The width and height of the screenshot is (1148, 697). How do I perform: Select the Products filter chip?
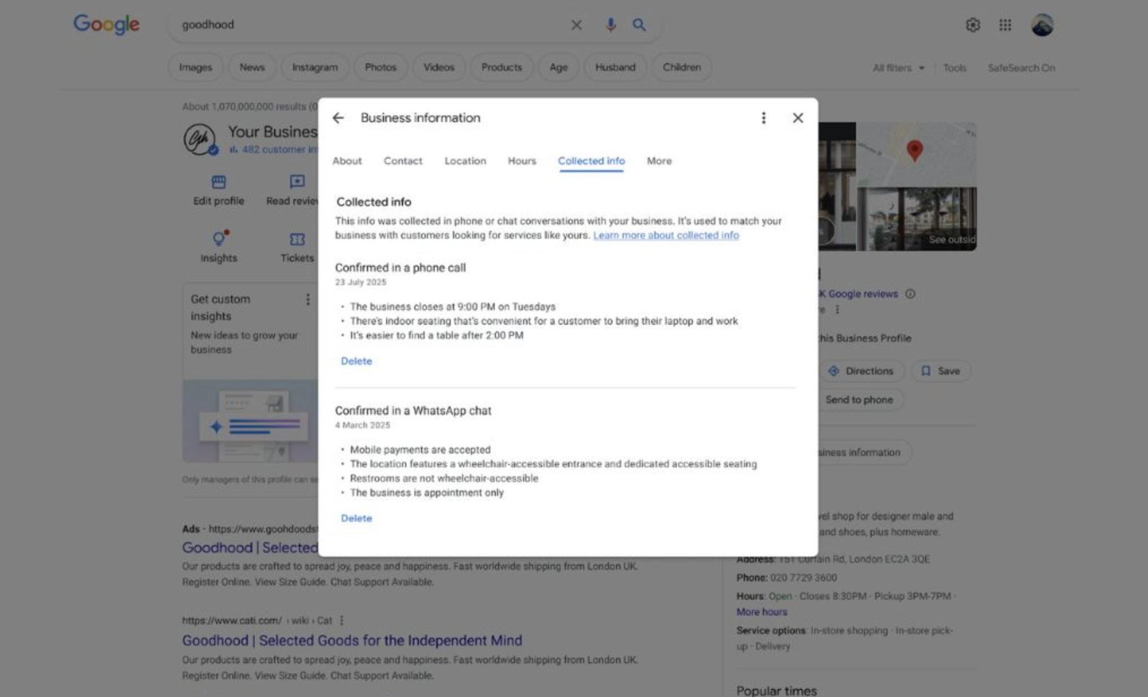[x=502, y=67]
